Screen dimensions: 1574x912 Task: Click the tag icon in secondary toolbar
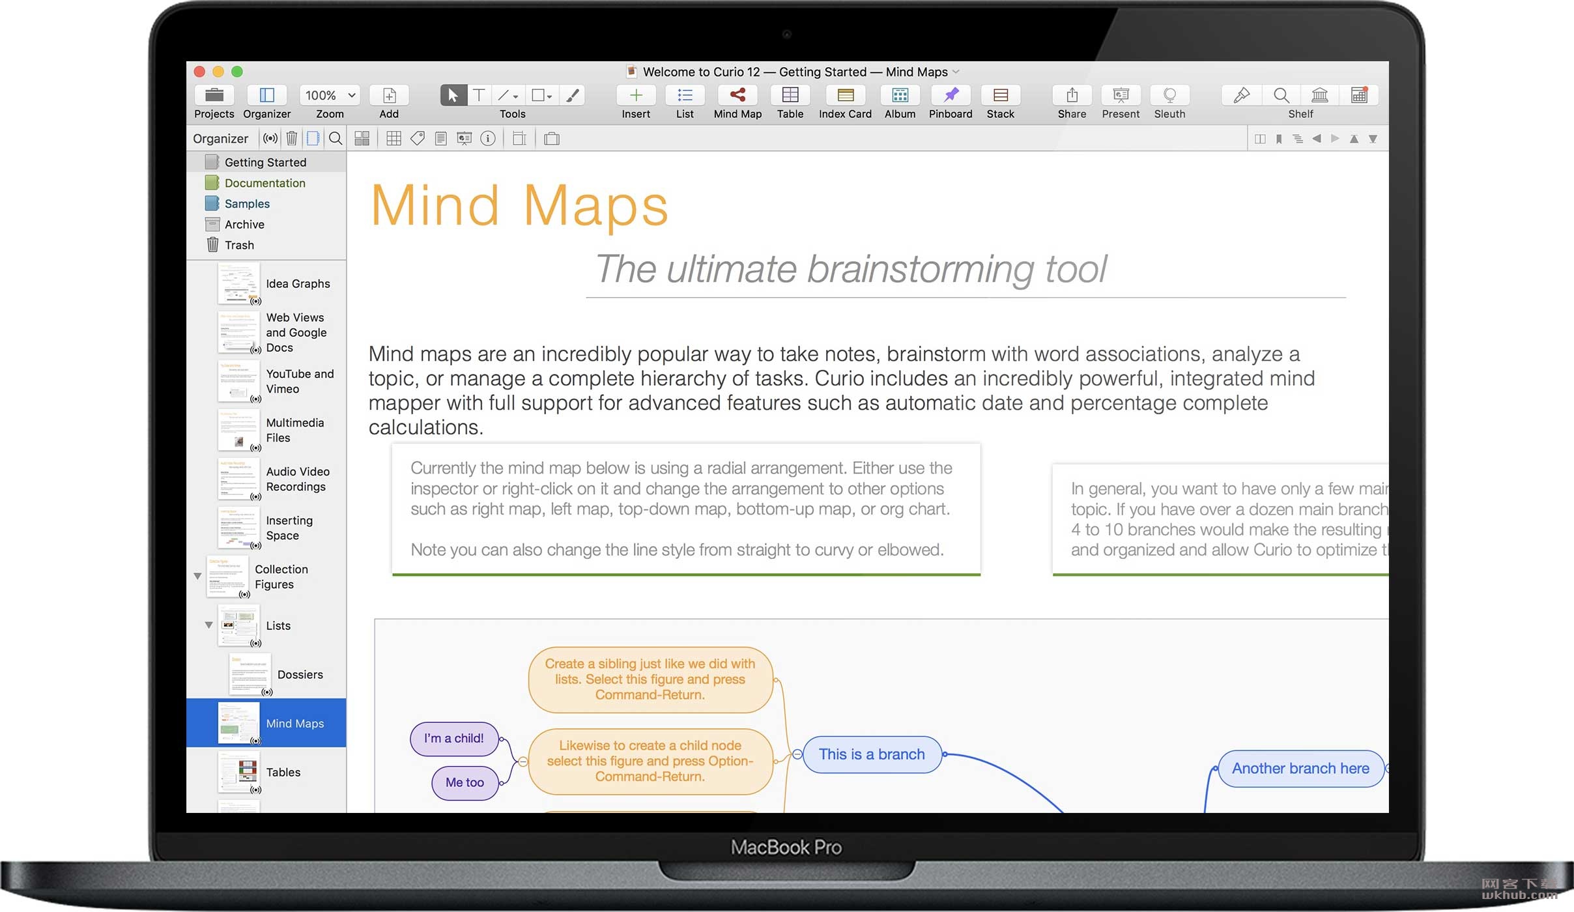point(418,138)
